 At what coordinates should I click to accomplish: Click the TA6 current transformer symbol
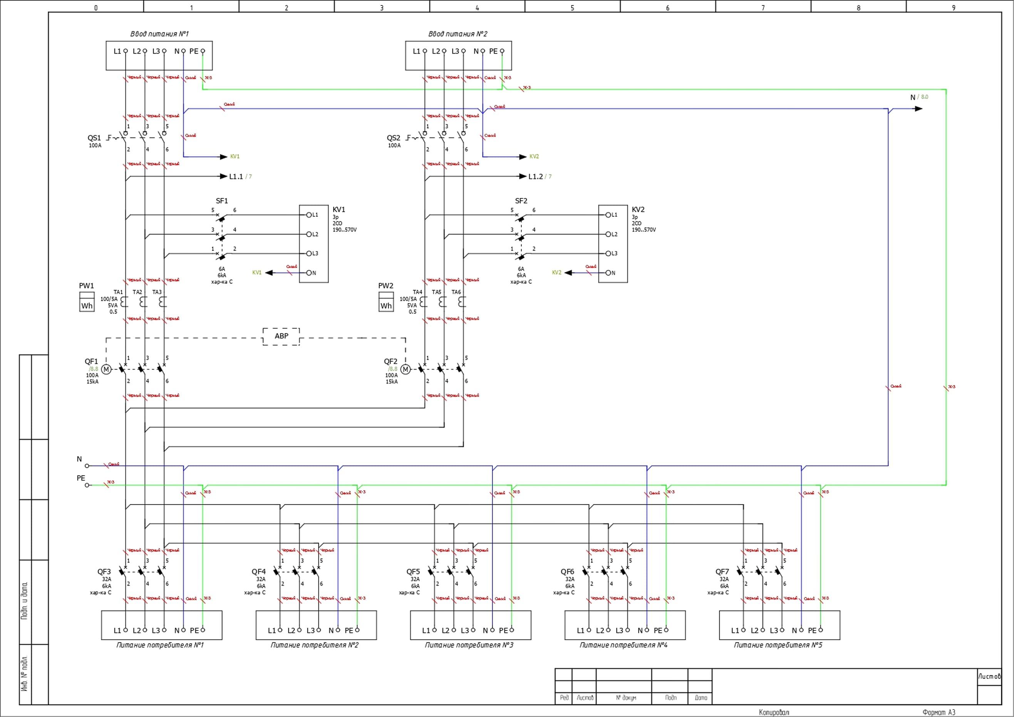[462, 302]
